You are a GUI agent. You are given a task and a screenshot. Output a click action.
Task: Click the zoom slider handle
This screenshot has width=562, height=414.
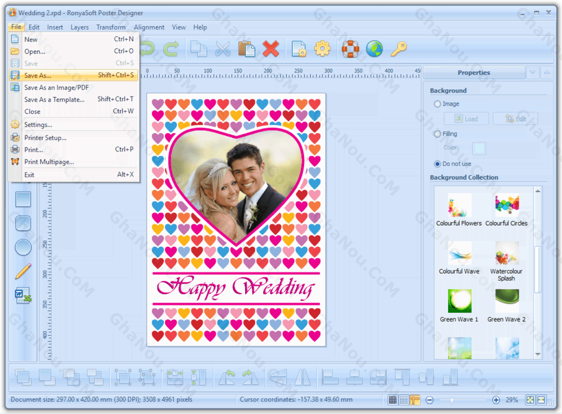click(x=452, y=400)
